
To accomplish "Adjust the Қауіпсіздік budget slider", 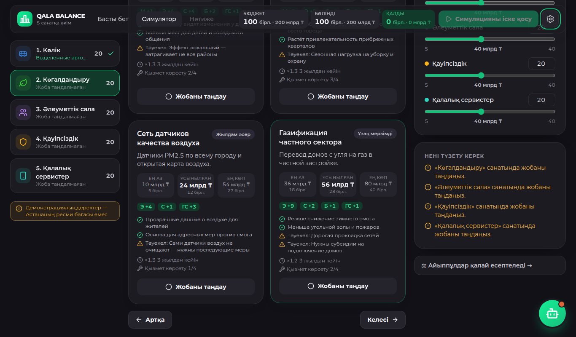I will click(x=490, y=75).
